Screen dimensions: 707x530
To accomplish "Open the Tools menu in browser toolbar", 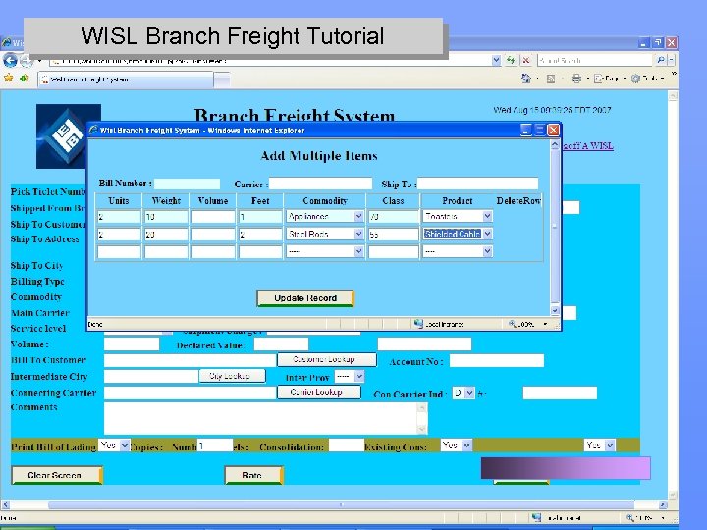I will tap(646, 79).
